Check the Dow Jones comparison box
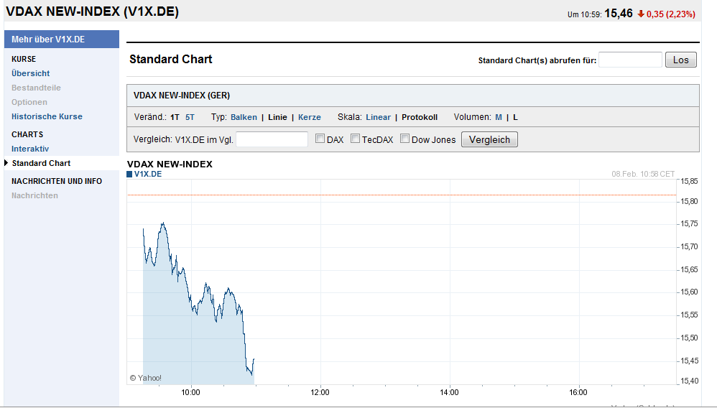Viewport: 717px width, 408px height. click(404, 139)
